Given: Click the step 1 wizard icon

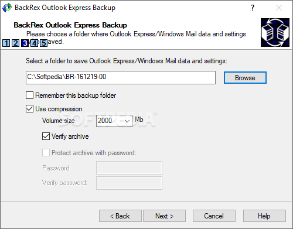Looking at the screenshot, I should (6, 43).
